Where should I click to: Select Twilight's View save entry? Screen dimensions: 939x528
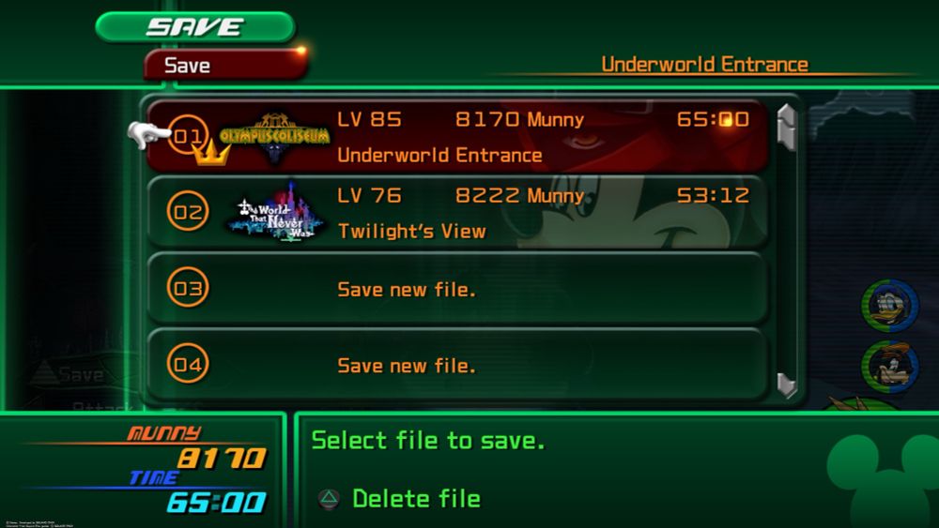(457, 212)
